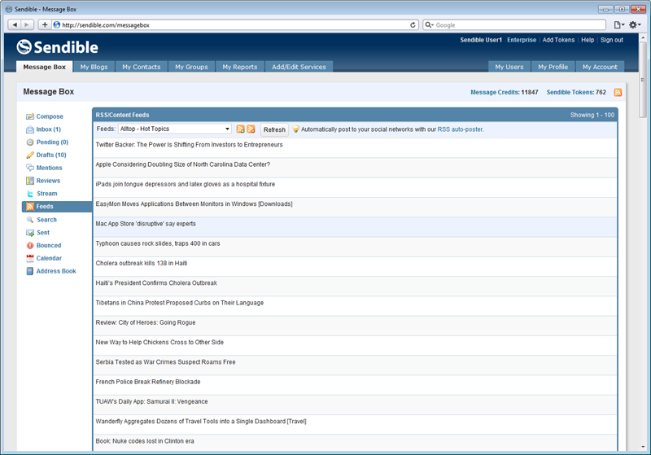Open the My Account tab
This screenshot has width=651, height=455.
600,67
